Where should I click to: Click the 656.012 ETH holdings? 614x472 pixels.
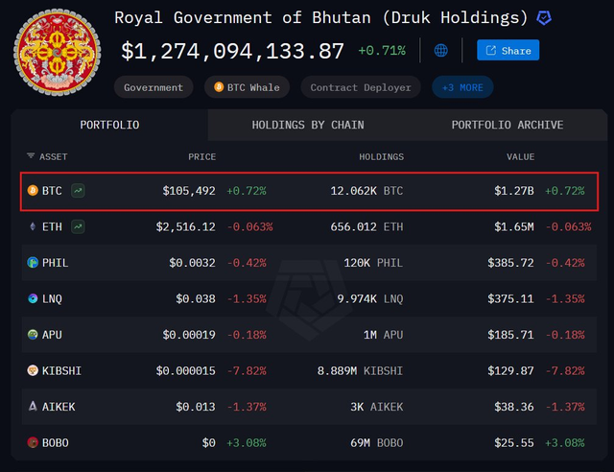366,226
